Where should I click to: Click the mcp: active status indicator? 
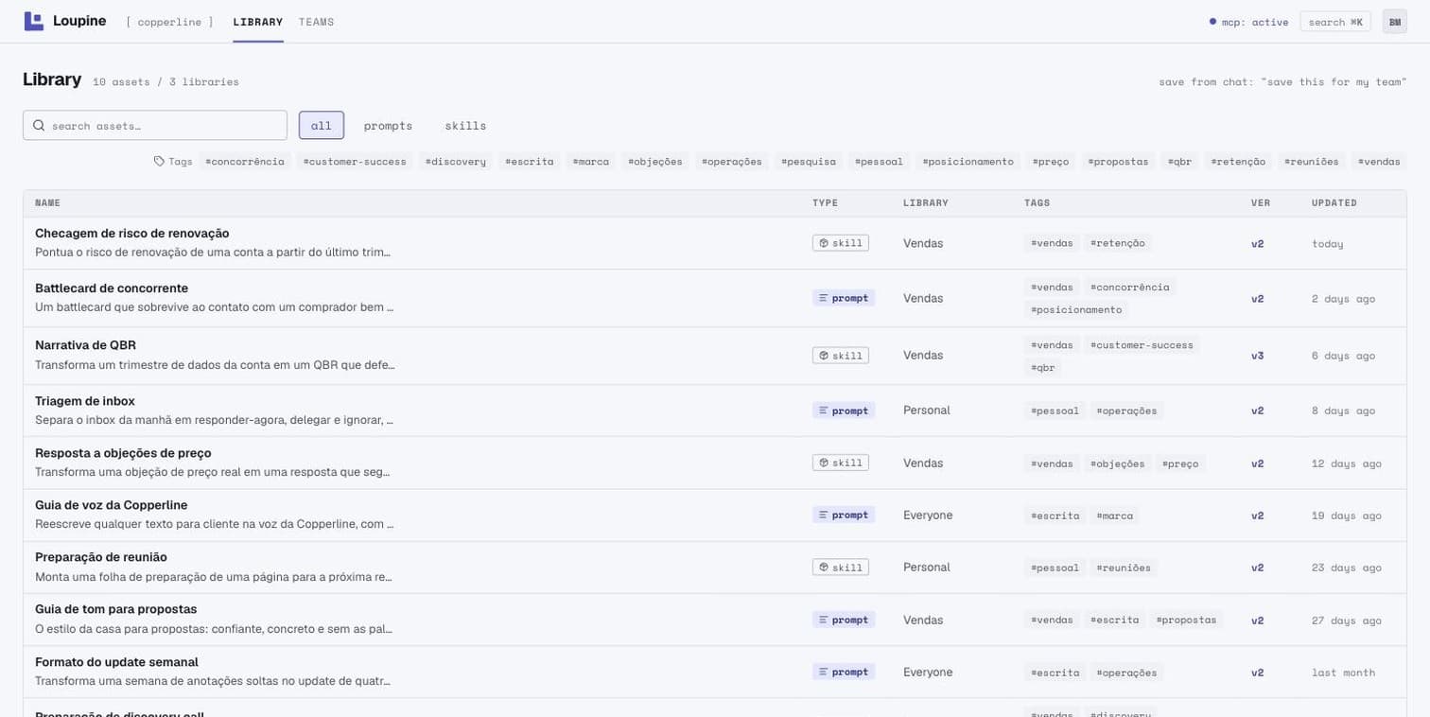point(1248,22)
